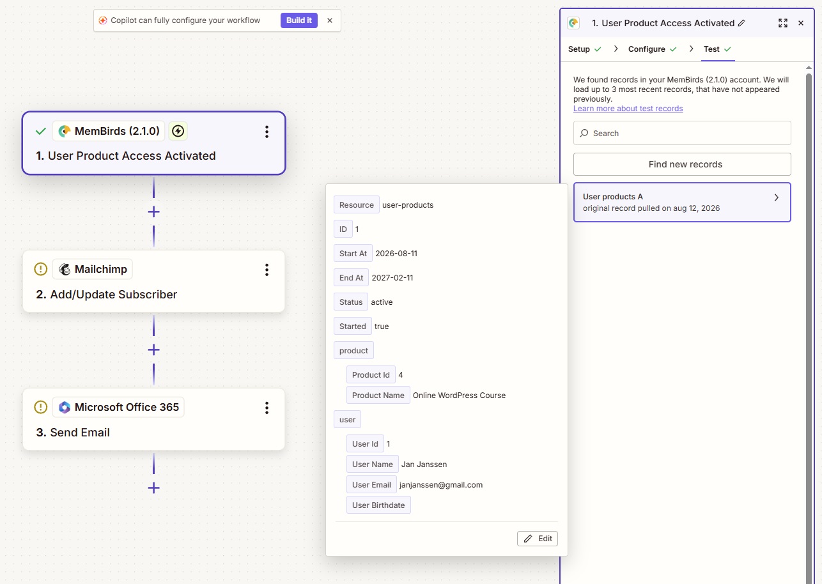Image resolution: width=822 pixels, height=584 pixels.
Task: Switch to the Configure tab
Action: tap(653, 49)
